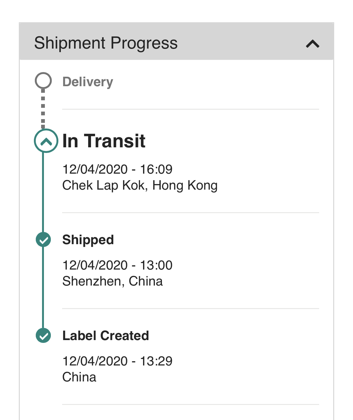This screenshot has height=420, width=353.
Task: Click the 12/04/2020 - 13:00 timestamp
Action: tap(117, 265)
